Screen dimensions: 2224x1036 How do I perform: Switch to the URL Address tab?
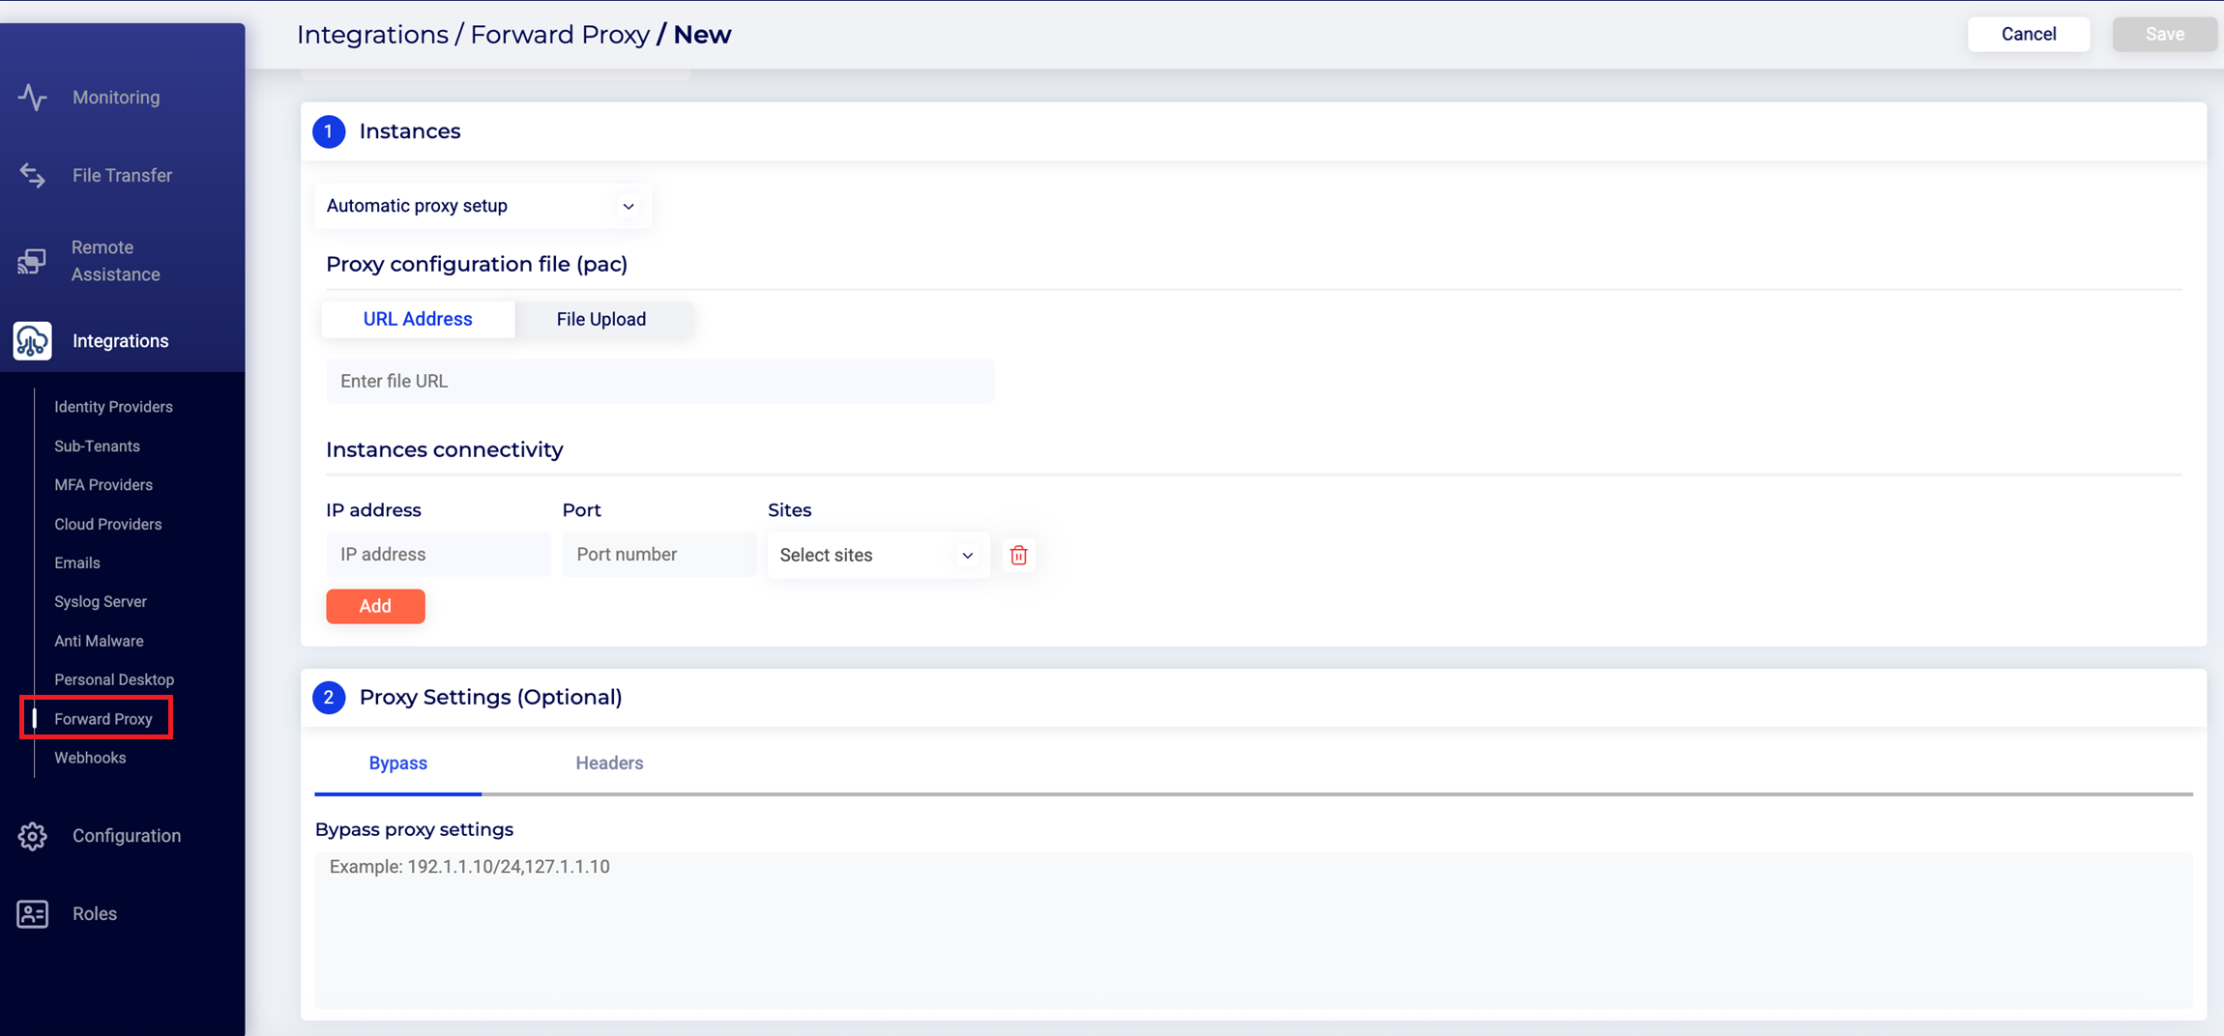tap(418, 319)
